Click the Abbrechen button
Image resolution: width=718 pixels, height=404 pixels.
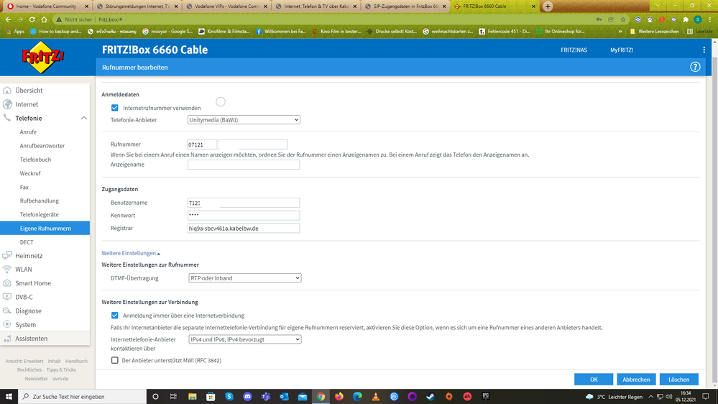pos(636,380)
